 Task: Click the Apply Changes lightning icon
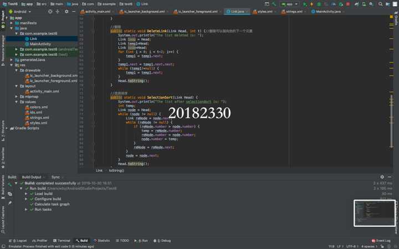click(x=311, y=4)
